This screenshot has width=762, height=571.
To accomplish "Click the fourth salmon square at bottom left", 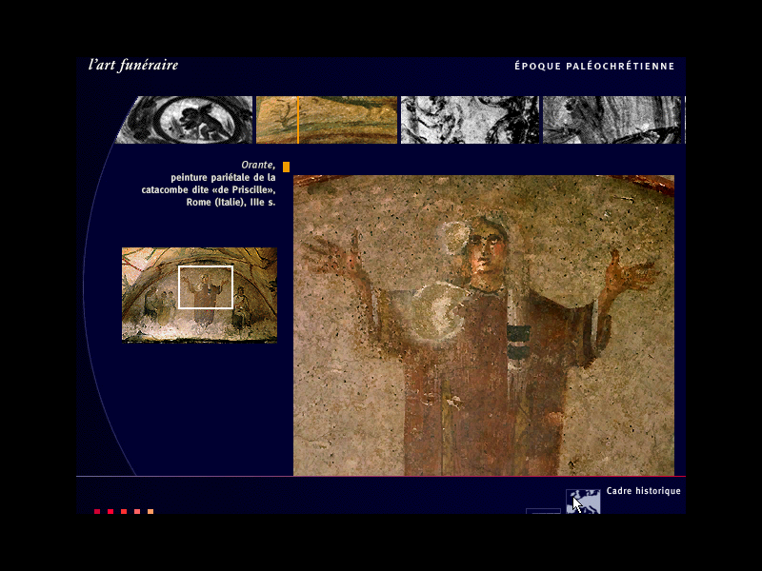I will point(137,511).
